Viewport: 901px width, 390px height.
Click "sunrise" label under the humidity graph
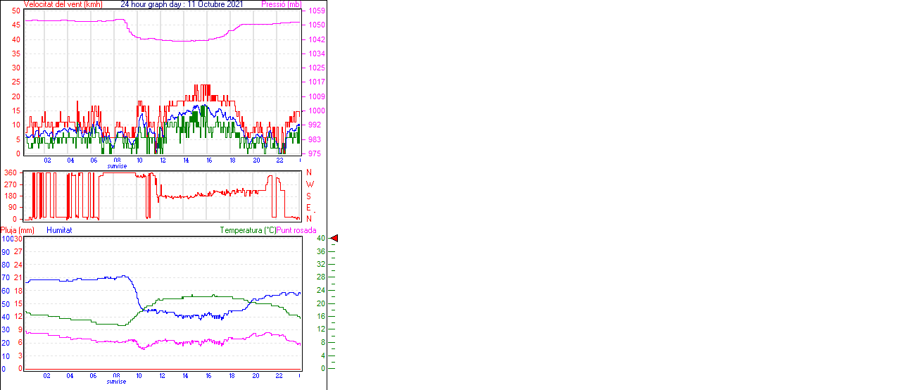coord(117,382)
